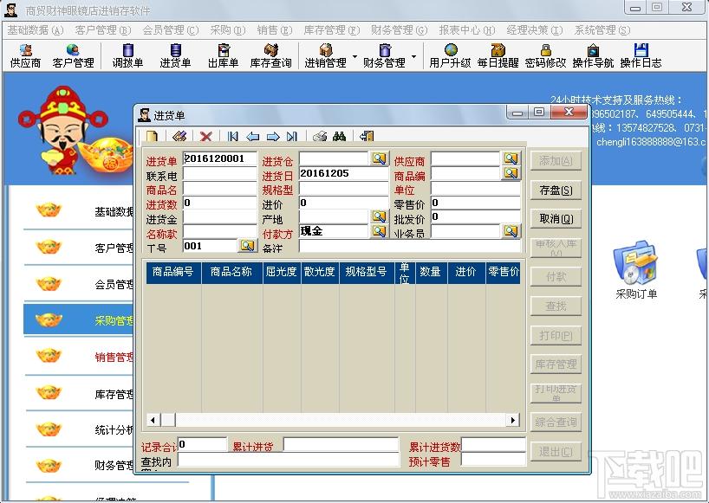Expand the 进销管理 toolbar dropdown arrow

[355, 57]
